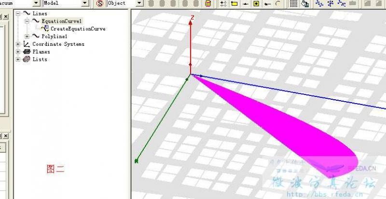
Task: Select the Planes tree item
Action: point(41,52)
